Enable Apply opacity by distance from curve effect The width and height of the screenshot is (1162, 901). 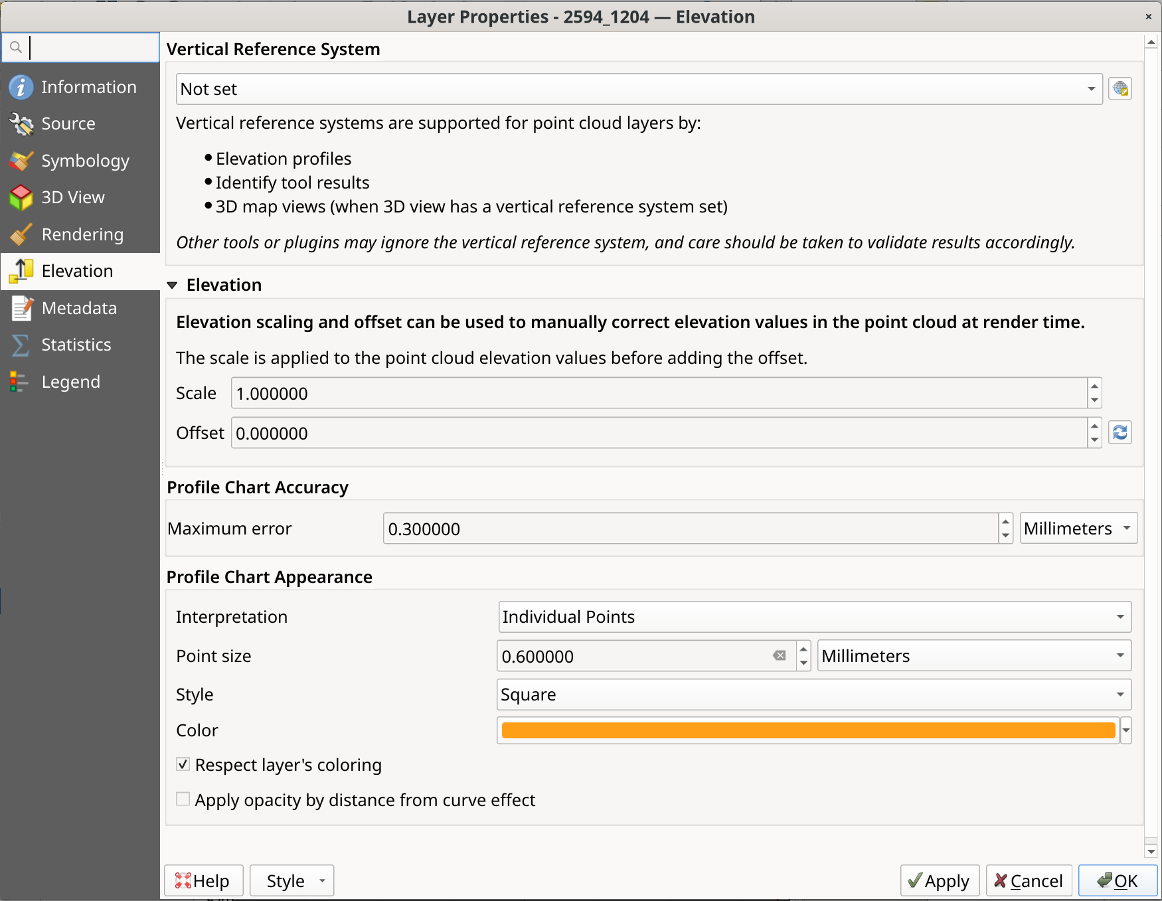point(183,799)
